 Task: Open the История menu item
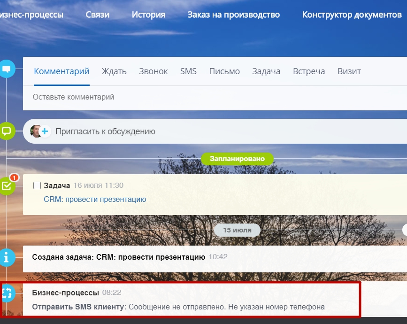148,15
